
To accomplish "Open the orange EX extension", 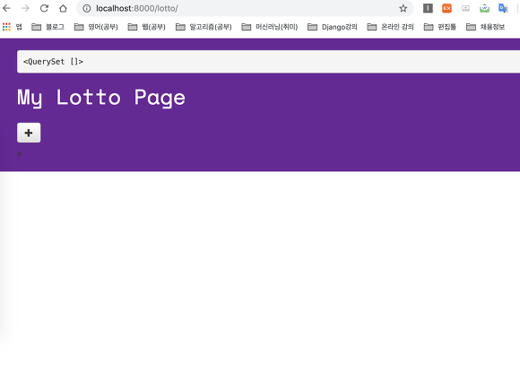I will 446,8.
